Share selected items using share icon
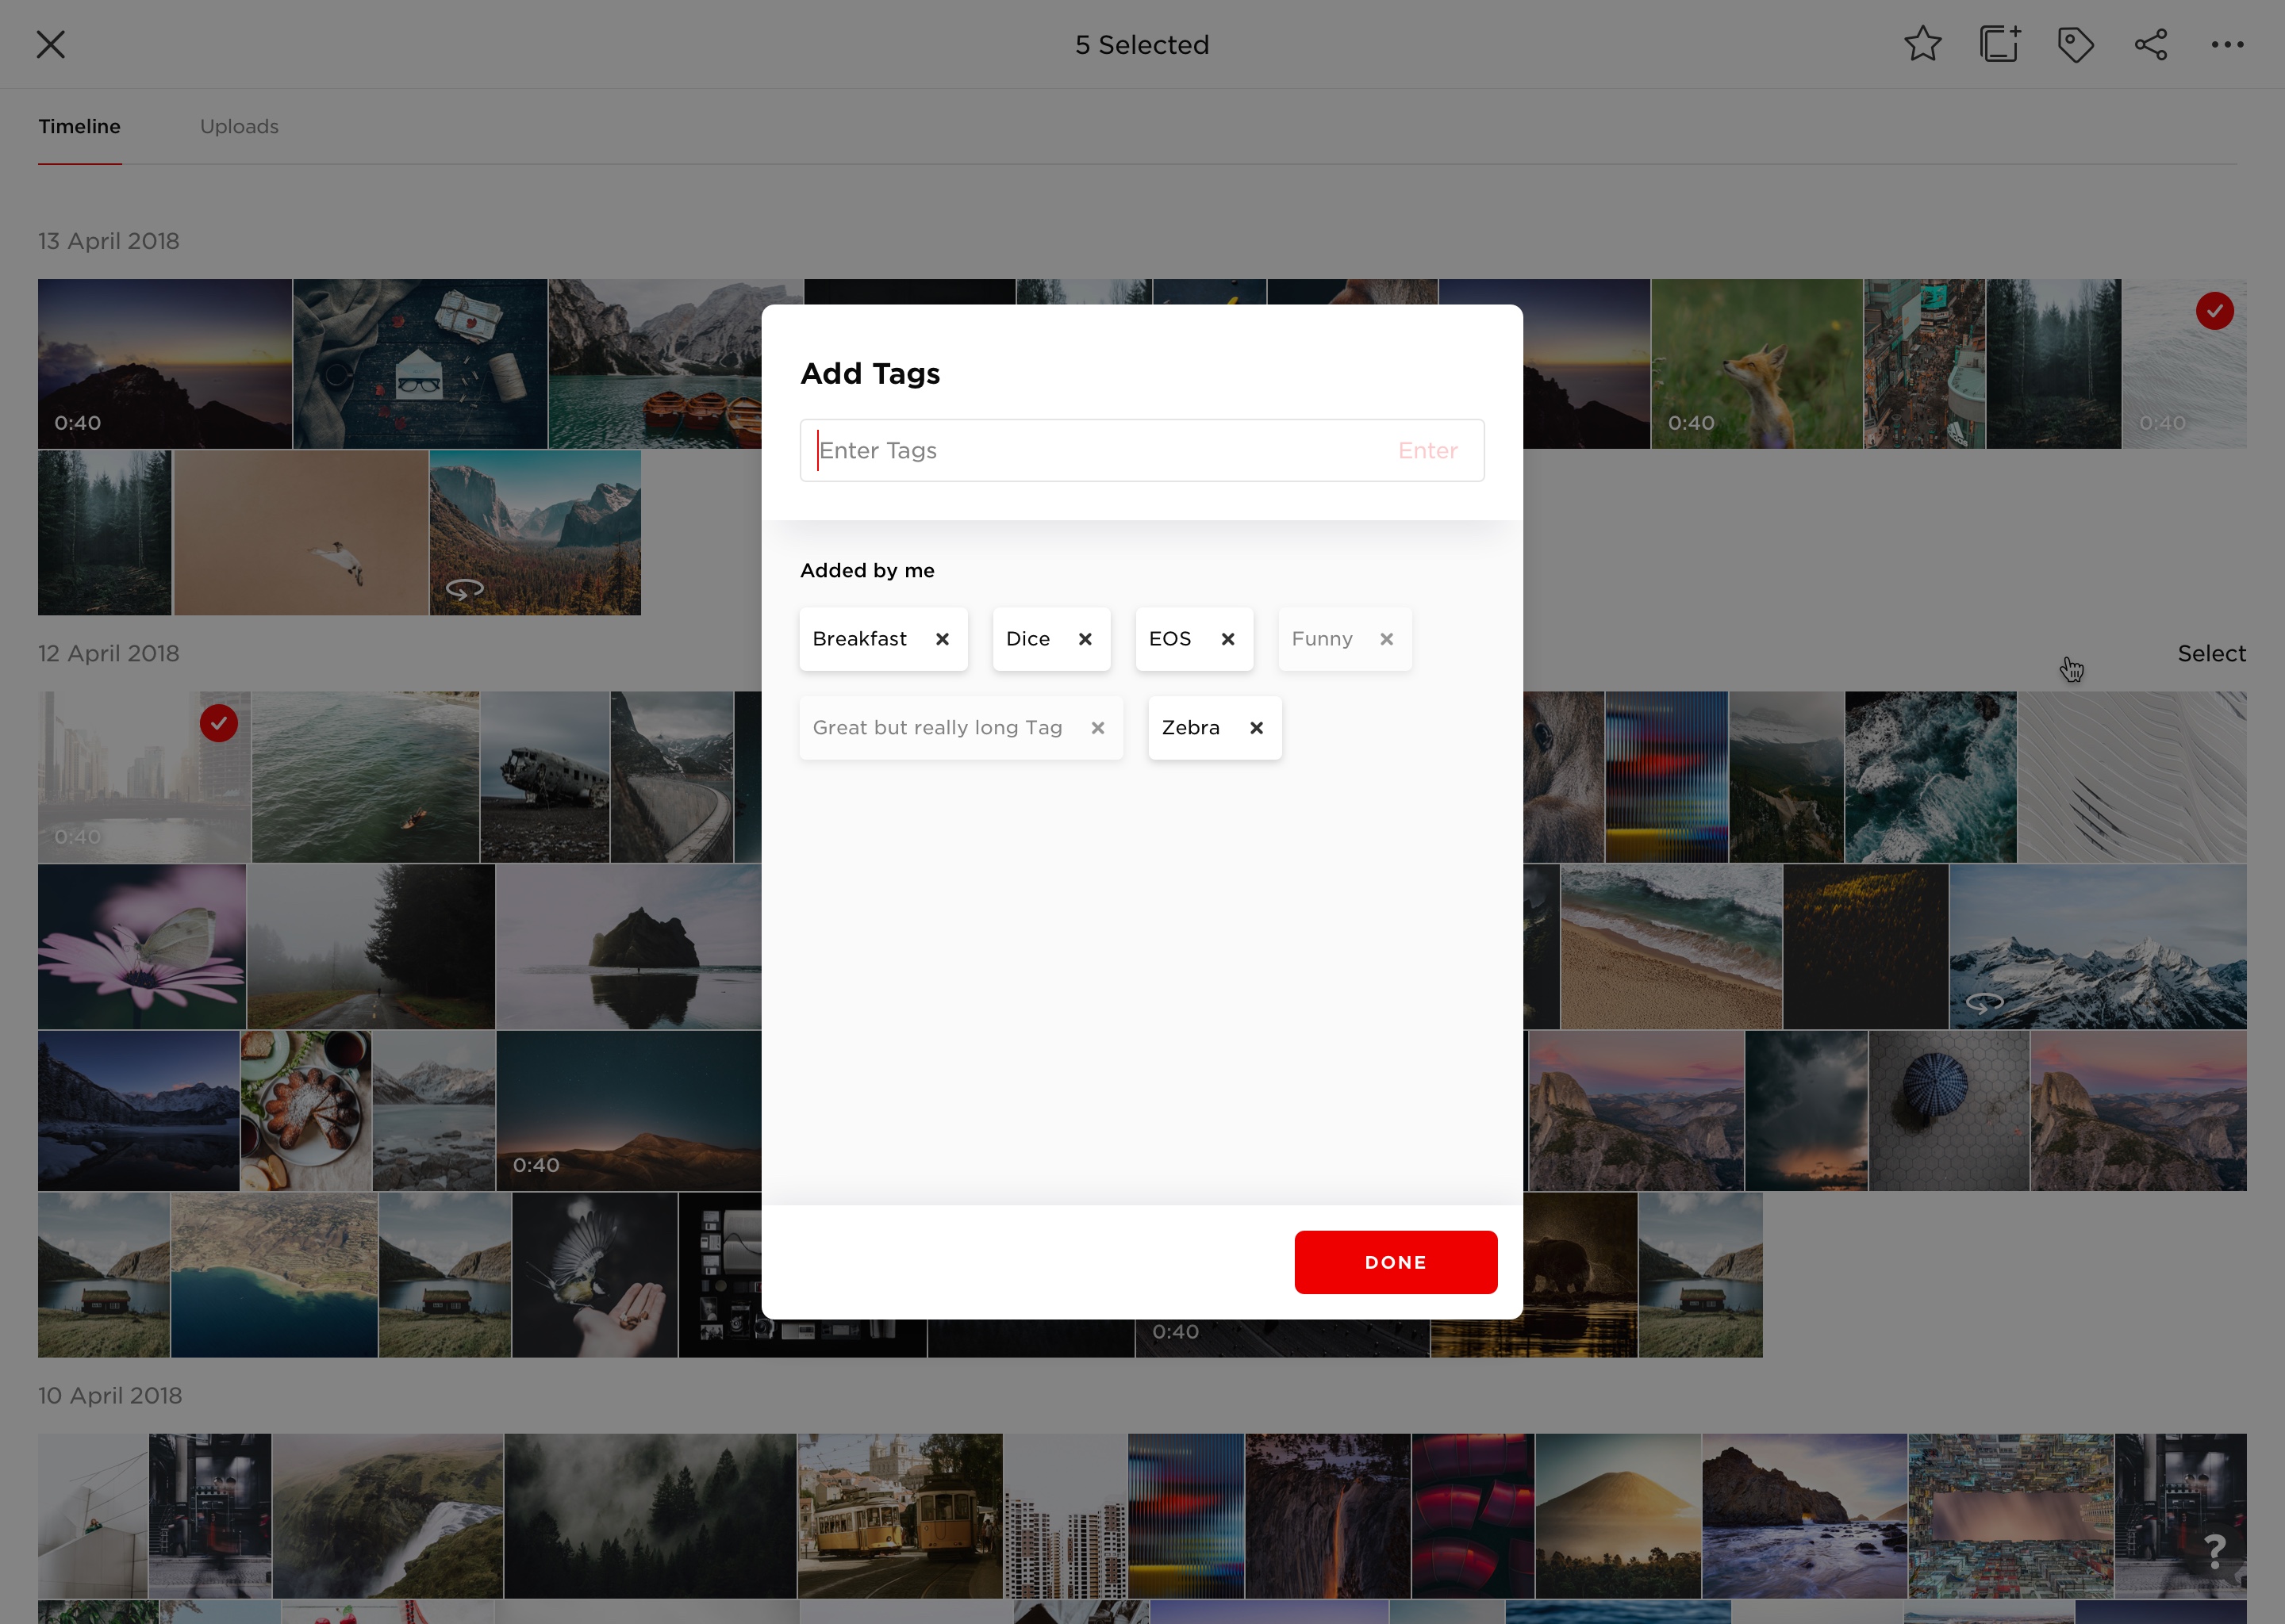This screenshot has height=1624, width=2285. tap(2151, 44)
